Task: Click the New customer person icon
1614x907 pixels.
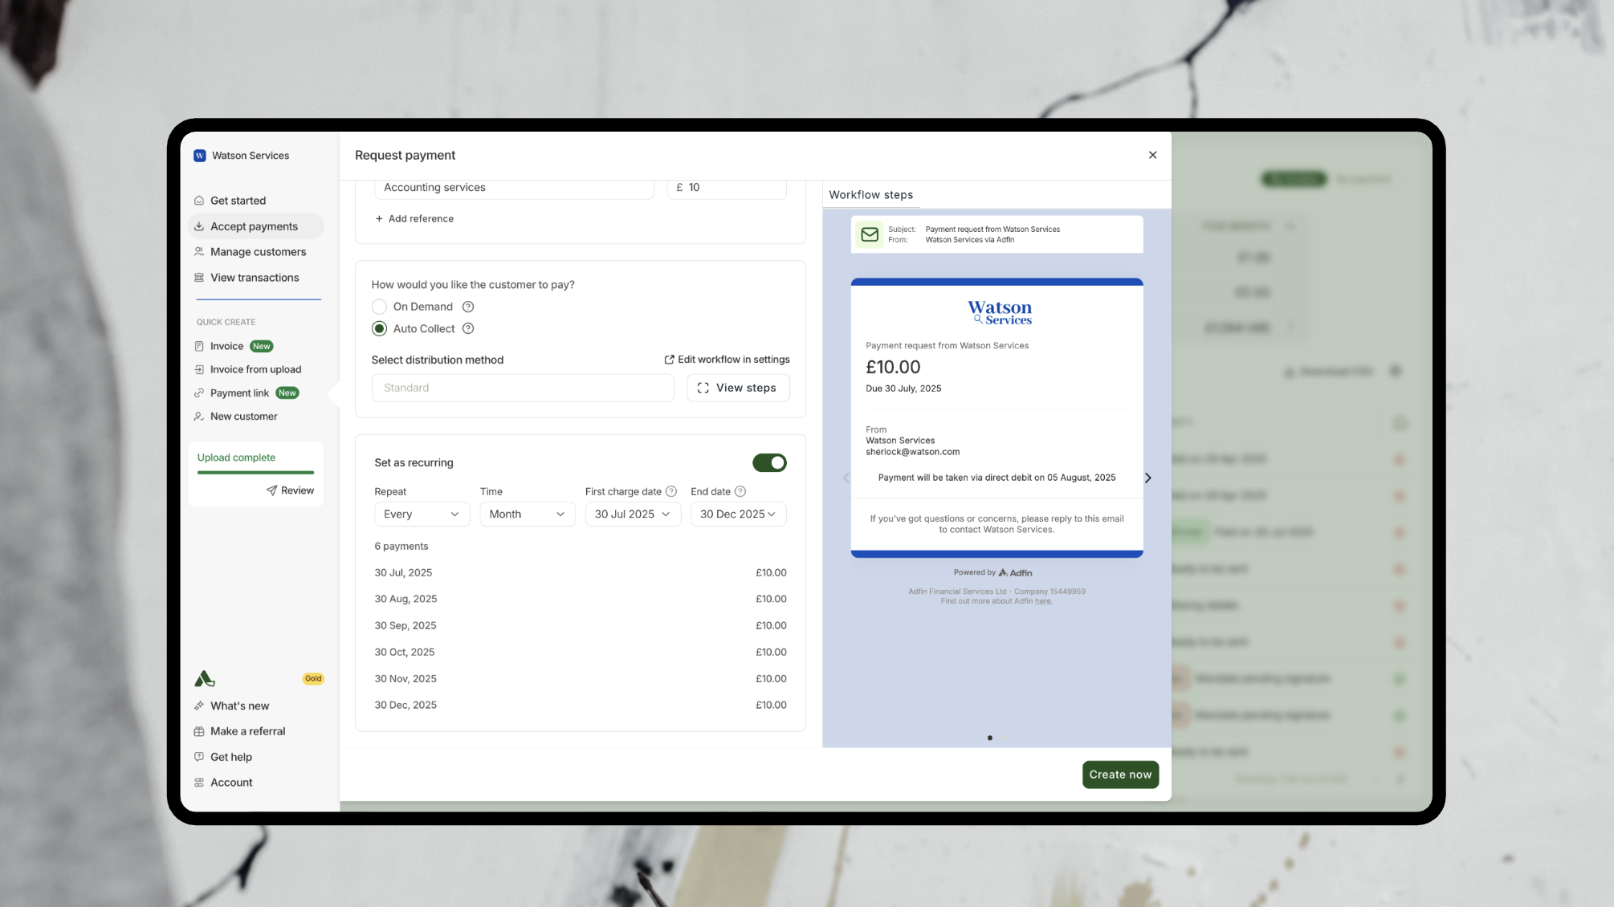Action: [x=199, y=416]
